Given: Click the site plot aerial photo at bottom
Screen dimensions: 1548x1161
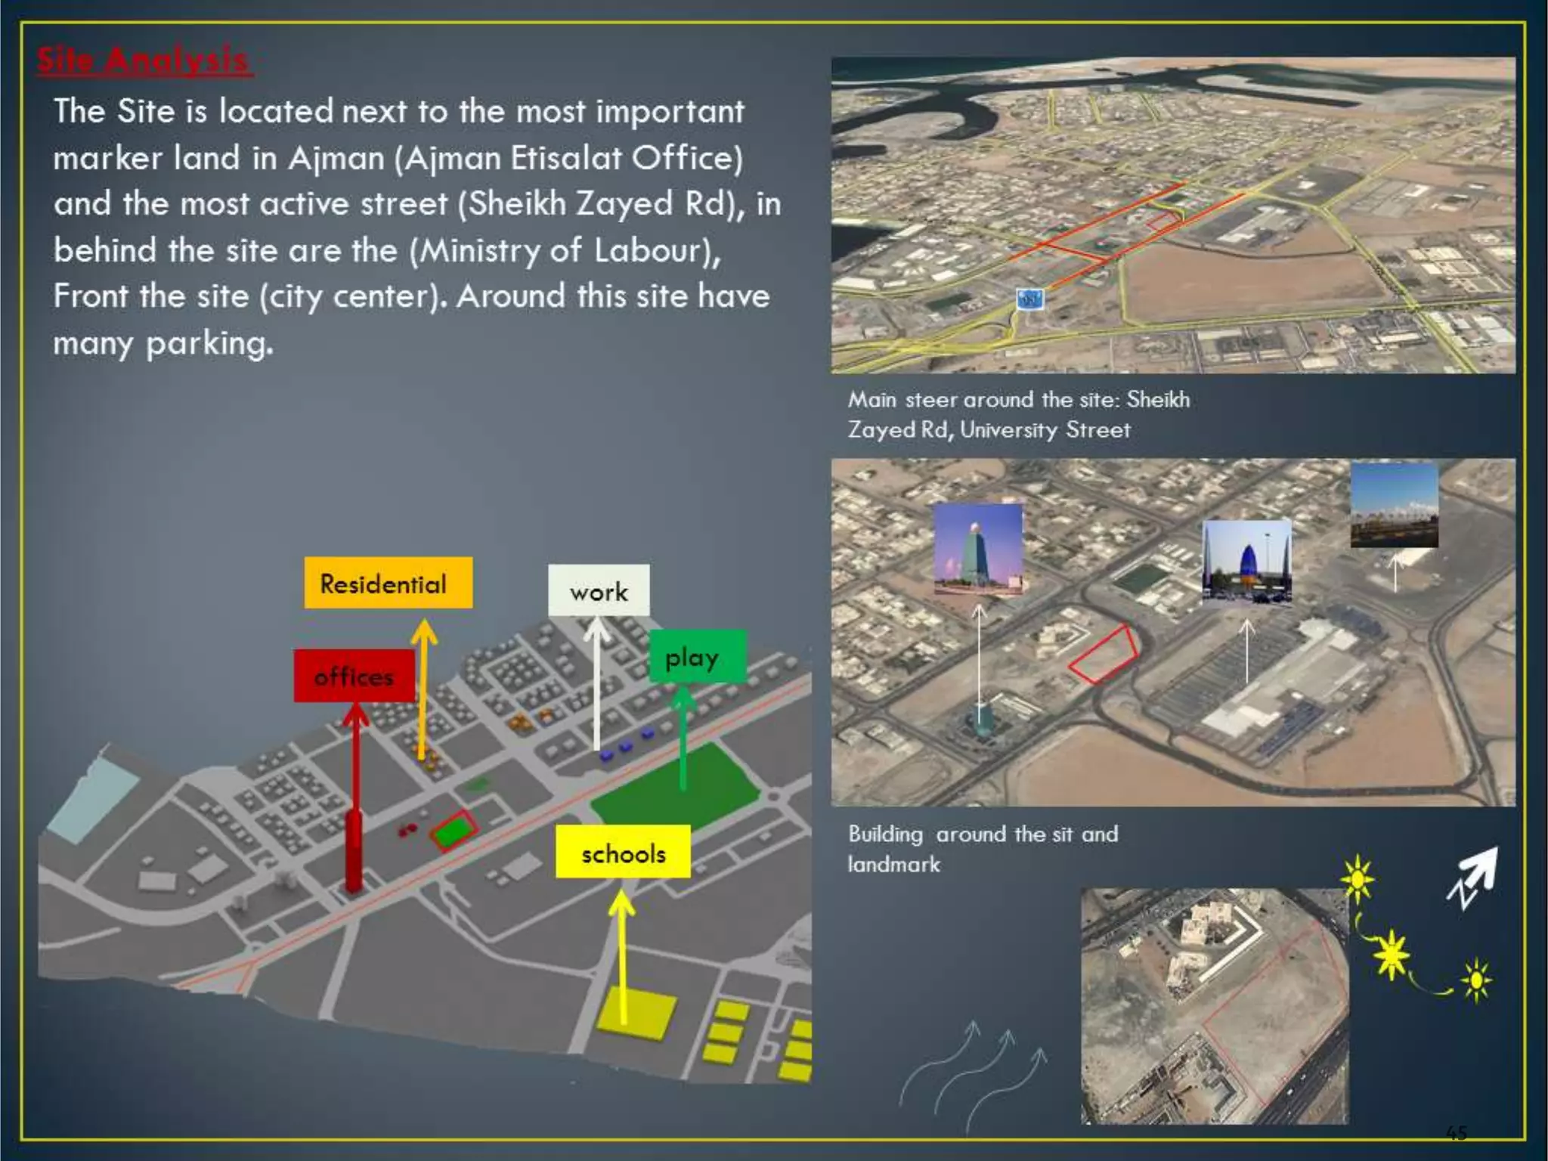Looking at the screenshot, I should click(x=1214, y=1005).
